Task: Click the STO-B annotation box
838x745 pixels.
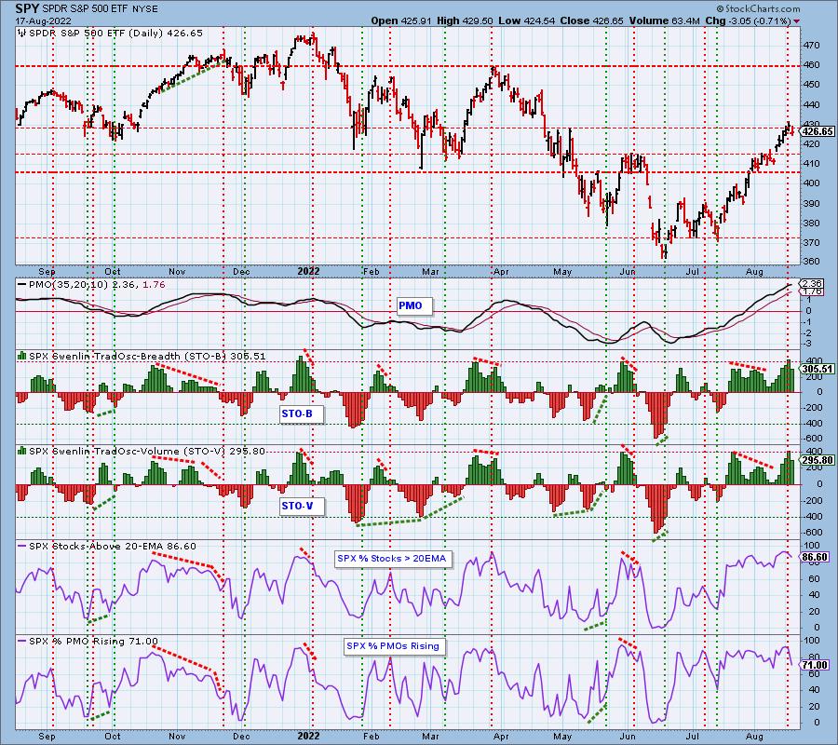Action: (x=302, y=413)
